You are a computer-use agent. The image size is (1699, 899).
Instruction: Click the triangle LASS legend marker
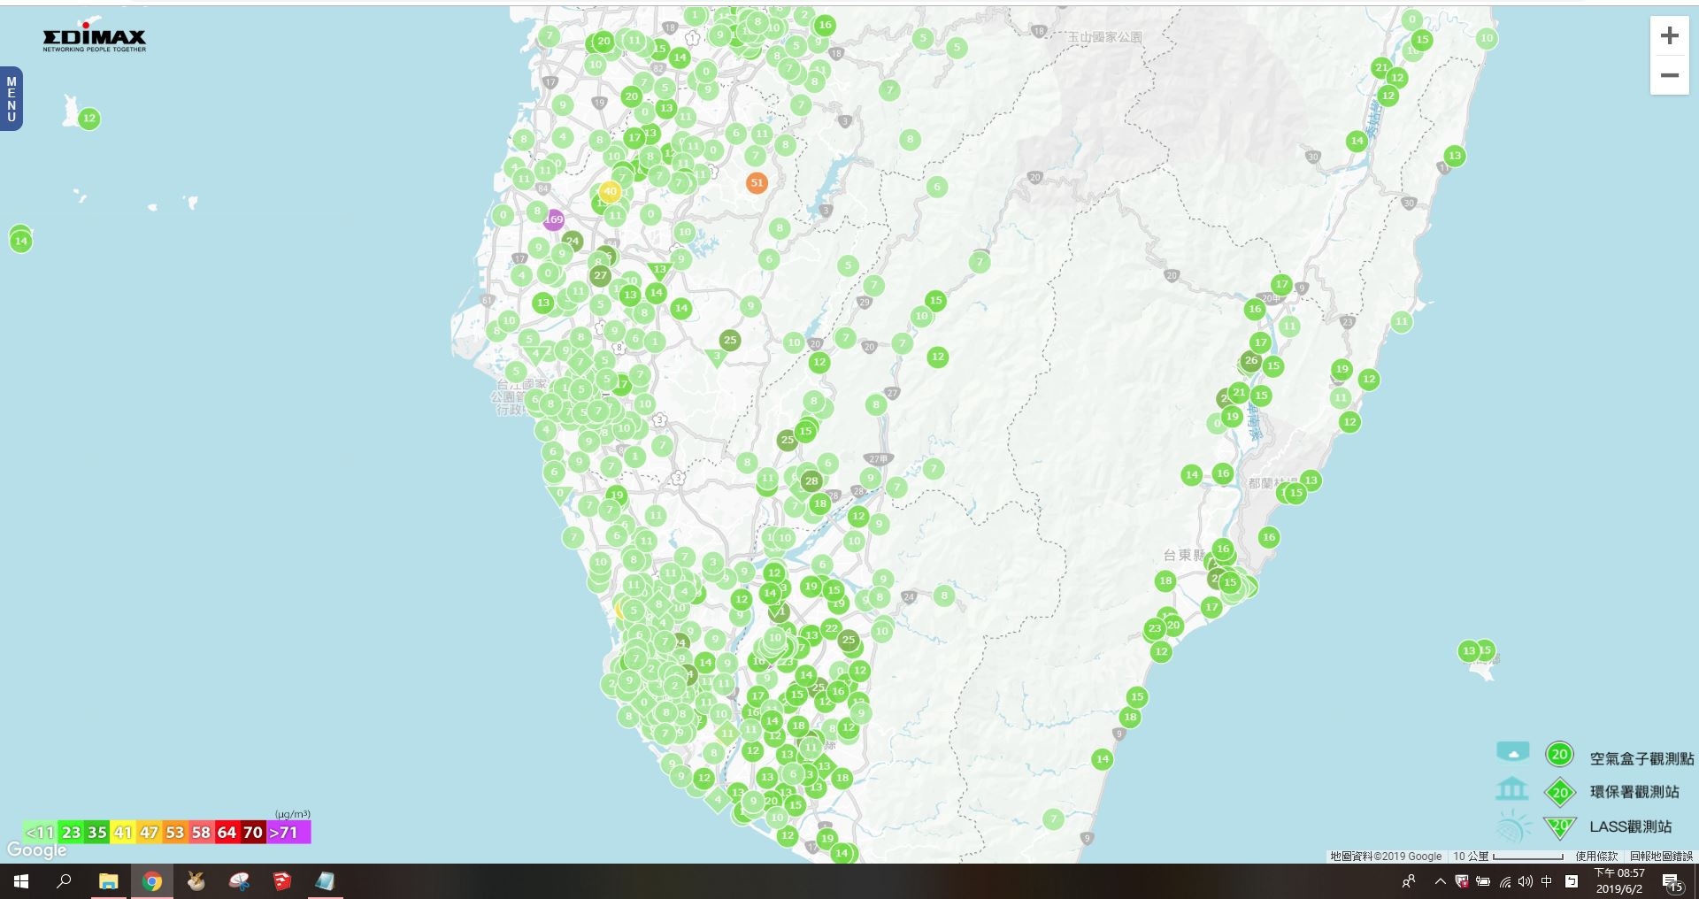1559,826
